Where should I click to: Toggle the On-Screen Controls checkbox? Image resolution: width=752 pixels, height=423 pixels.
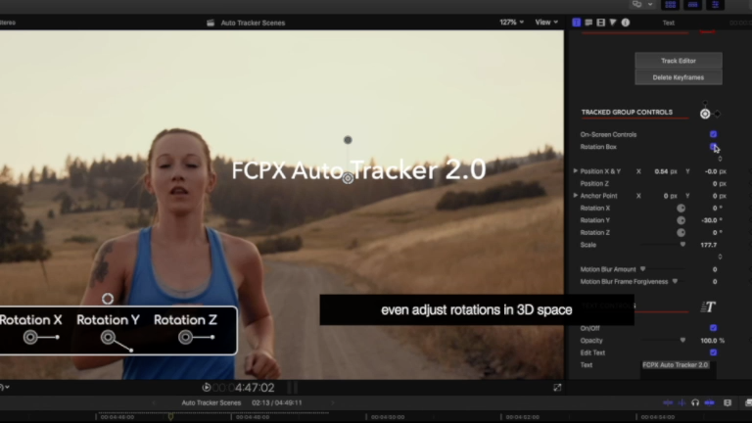pyautogui.click(x=713, y=134)
